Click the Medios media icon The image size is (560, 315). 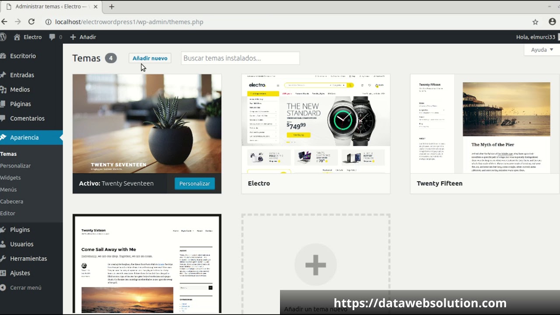pos(3,89)
